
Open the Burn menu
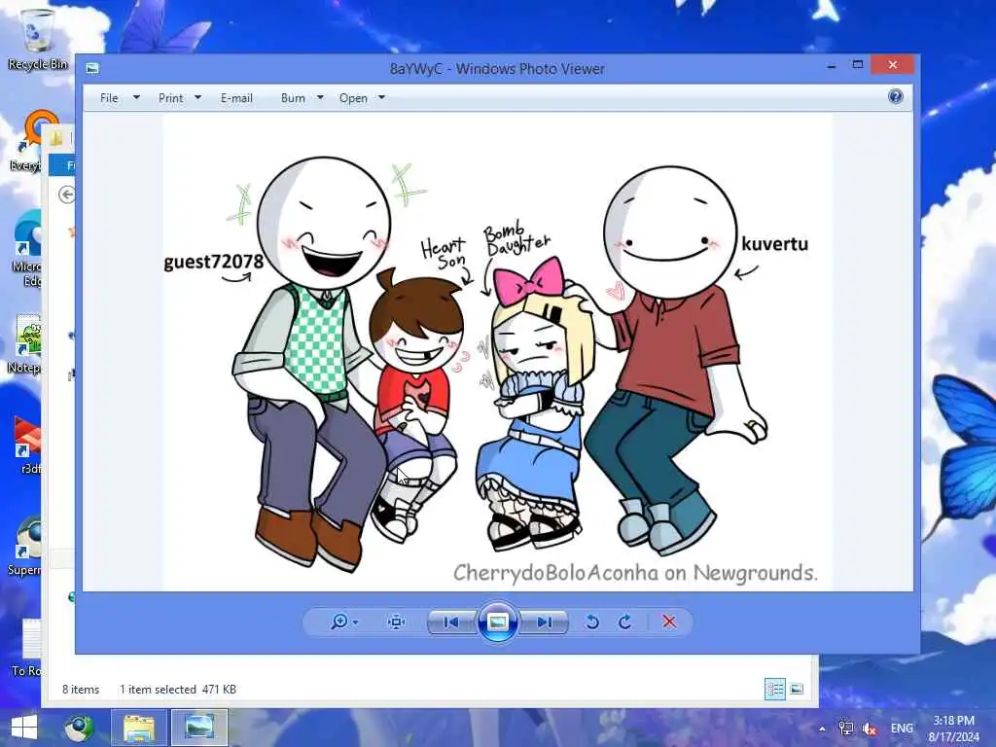pos(293,98)
